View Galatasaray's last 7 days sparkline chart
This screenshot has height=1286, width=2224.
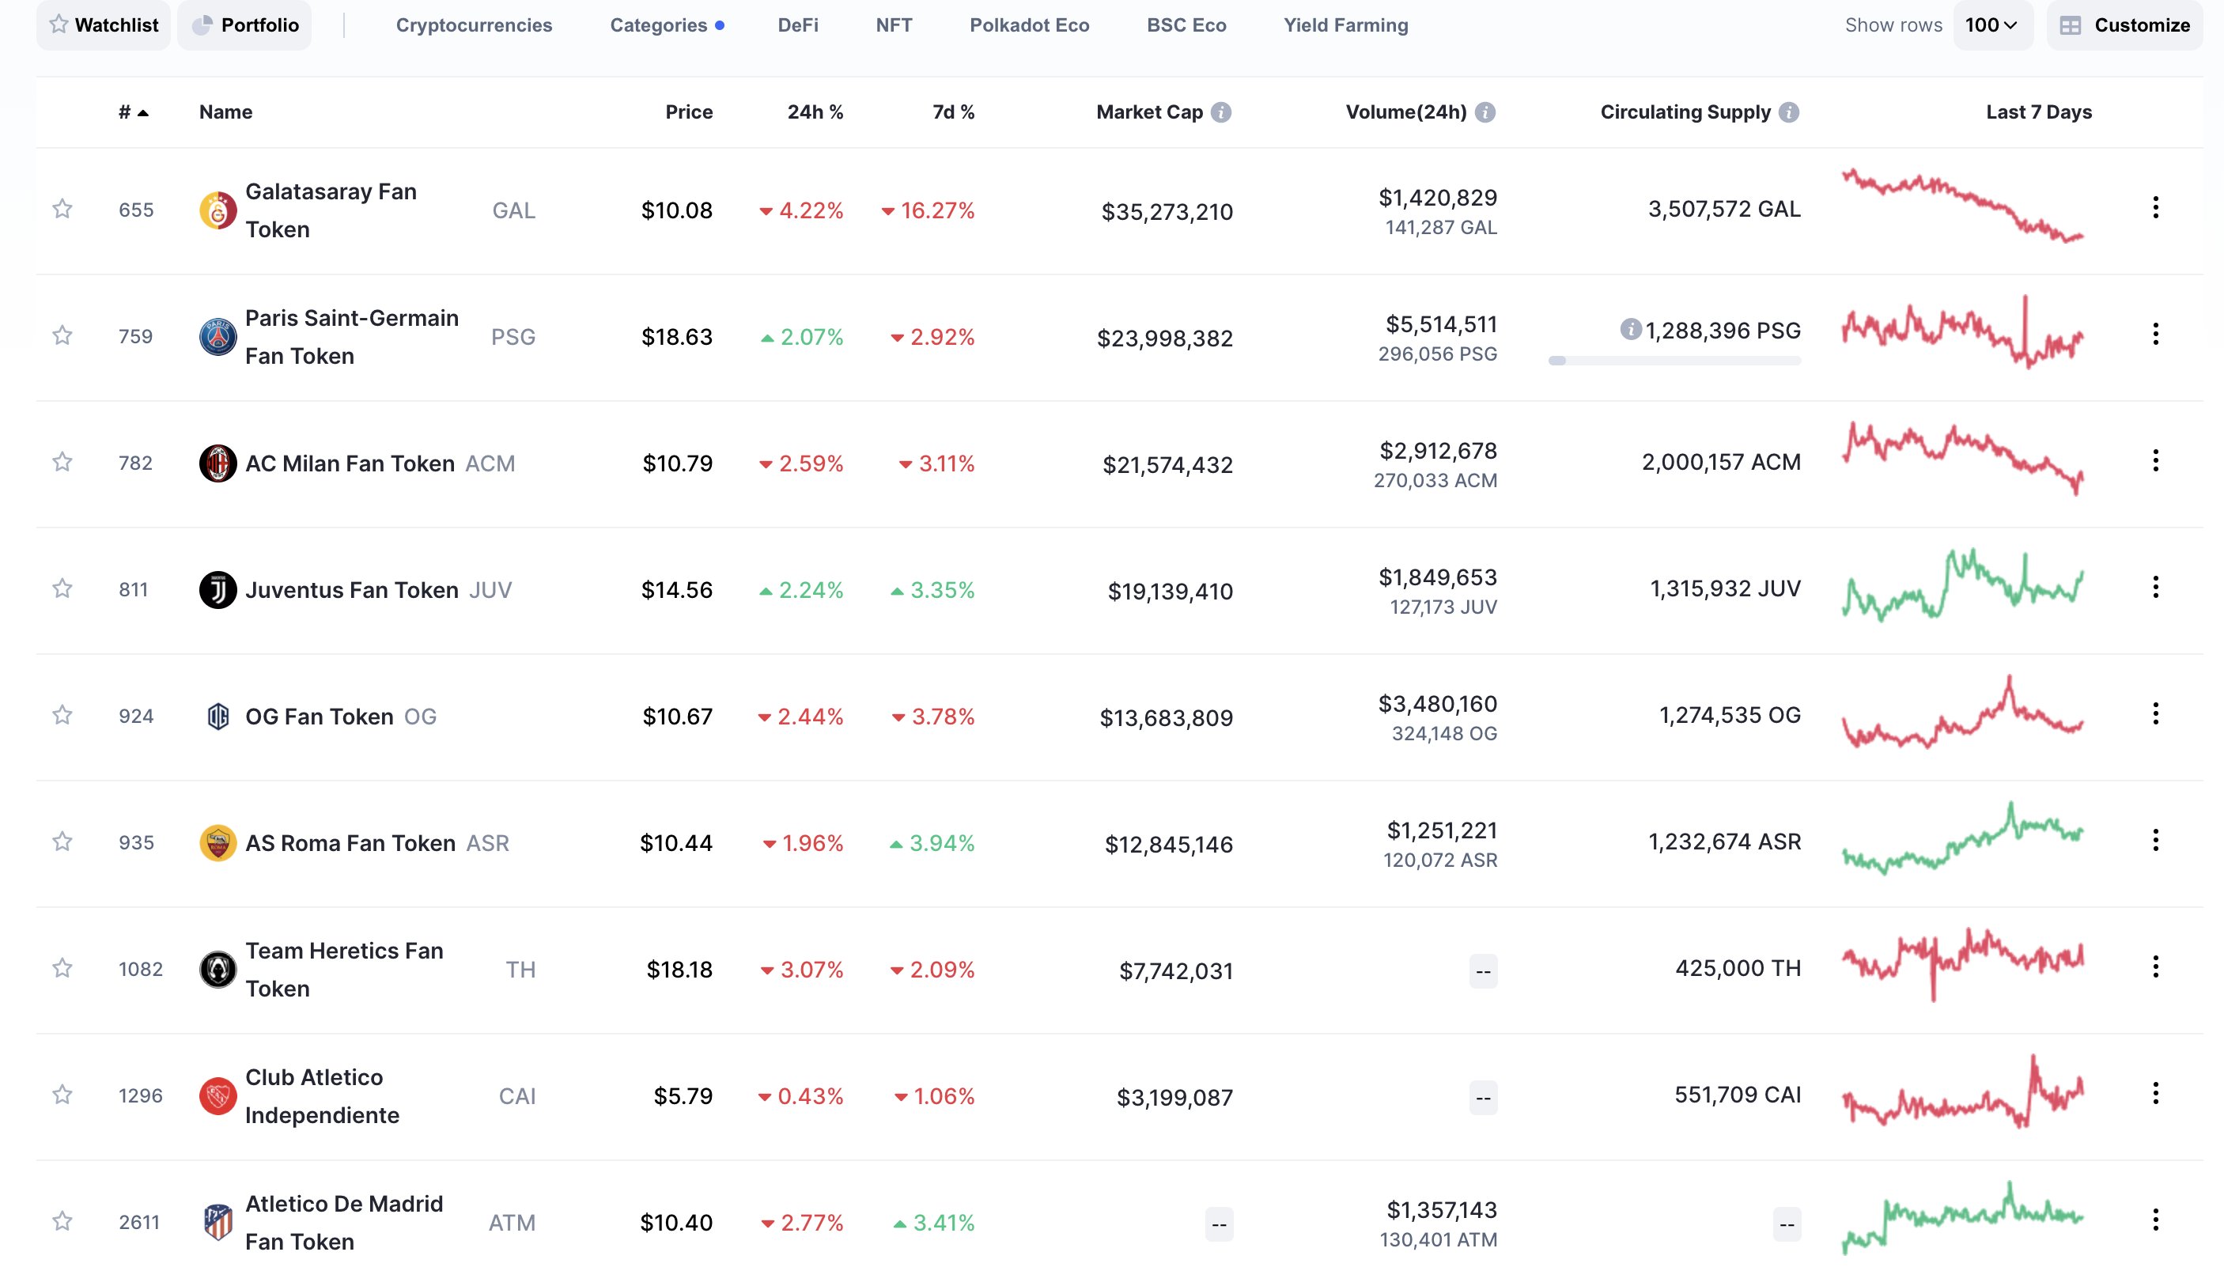point(1962,205)
